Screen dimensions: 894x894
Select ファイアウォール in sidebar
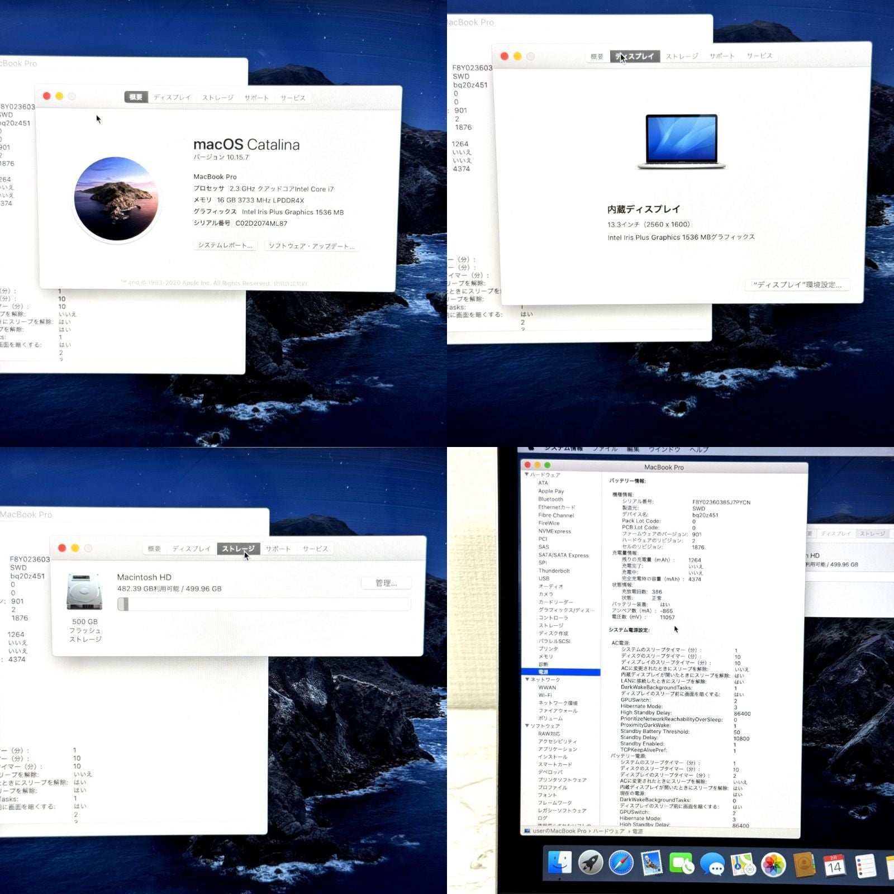point(558,711)
